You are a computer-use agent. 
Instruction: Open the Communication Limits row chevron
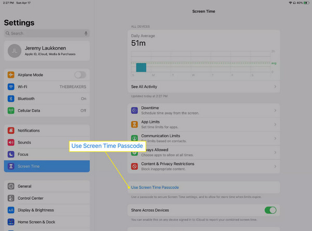tap(275, 138)
